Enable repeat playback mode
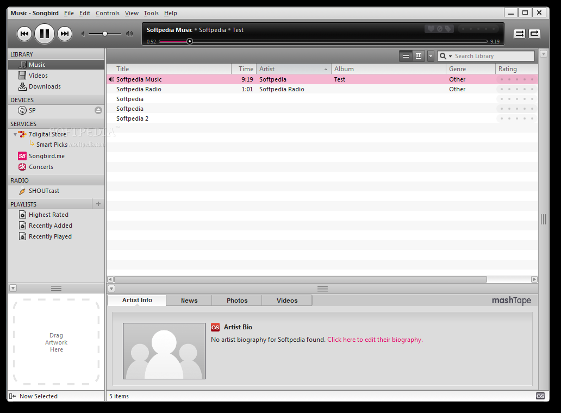The height and width of the screenshot is (413, 561). click(x=534, y=33)
